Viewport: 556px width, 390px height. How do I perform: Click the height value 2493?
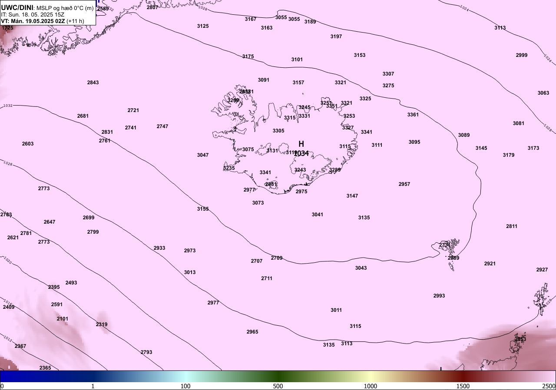(71, 283)
